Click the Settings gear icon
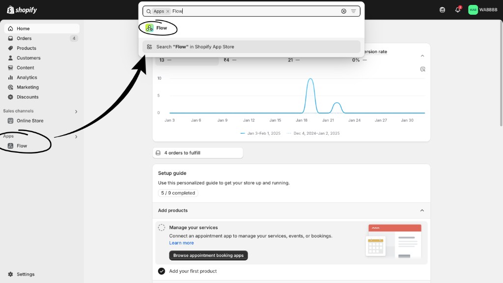The image size is (503, 283). [11, 274]
